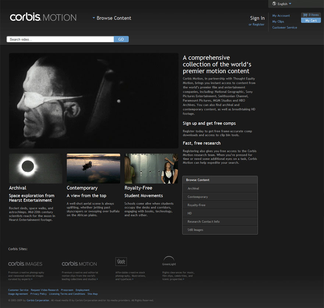The height and width of the screenshot is (308, 324).
Task: Select Royalty-Free in Browse Content panel
Action: coord(220,205)
